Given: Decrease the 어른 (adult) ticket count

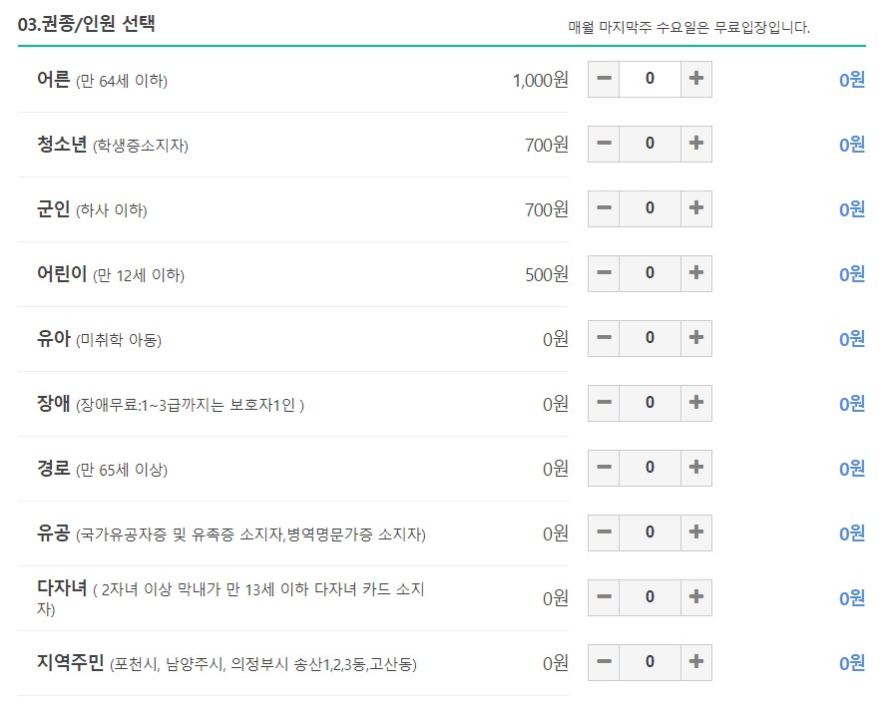Looking at the screenshot, I should 603,79.
